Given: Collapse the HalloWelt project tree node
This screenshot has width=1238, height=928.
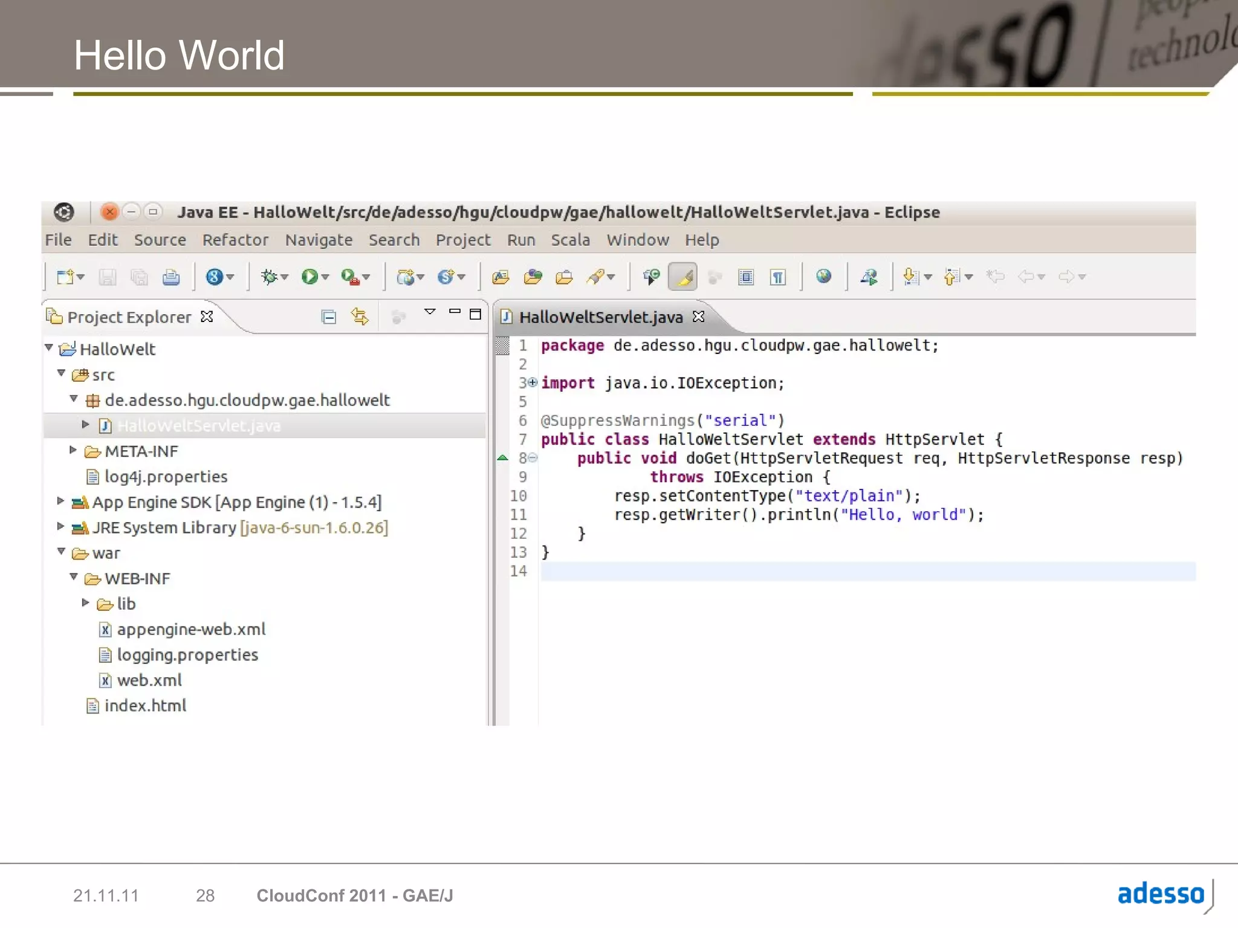Looking at the screenshot, I should [x=50, y=347].
